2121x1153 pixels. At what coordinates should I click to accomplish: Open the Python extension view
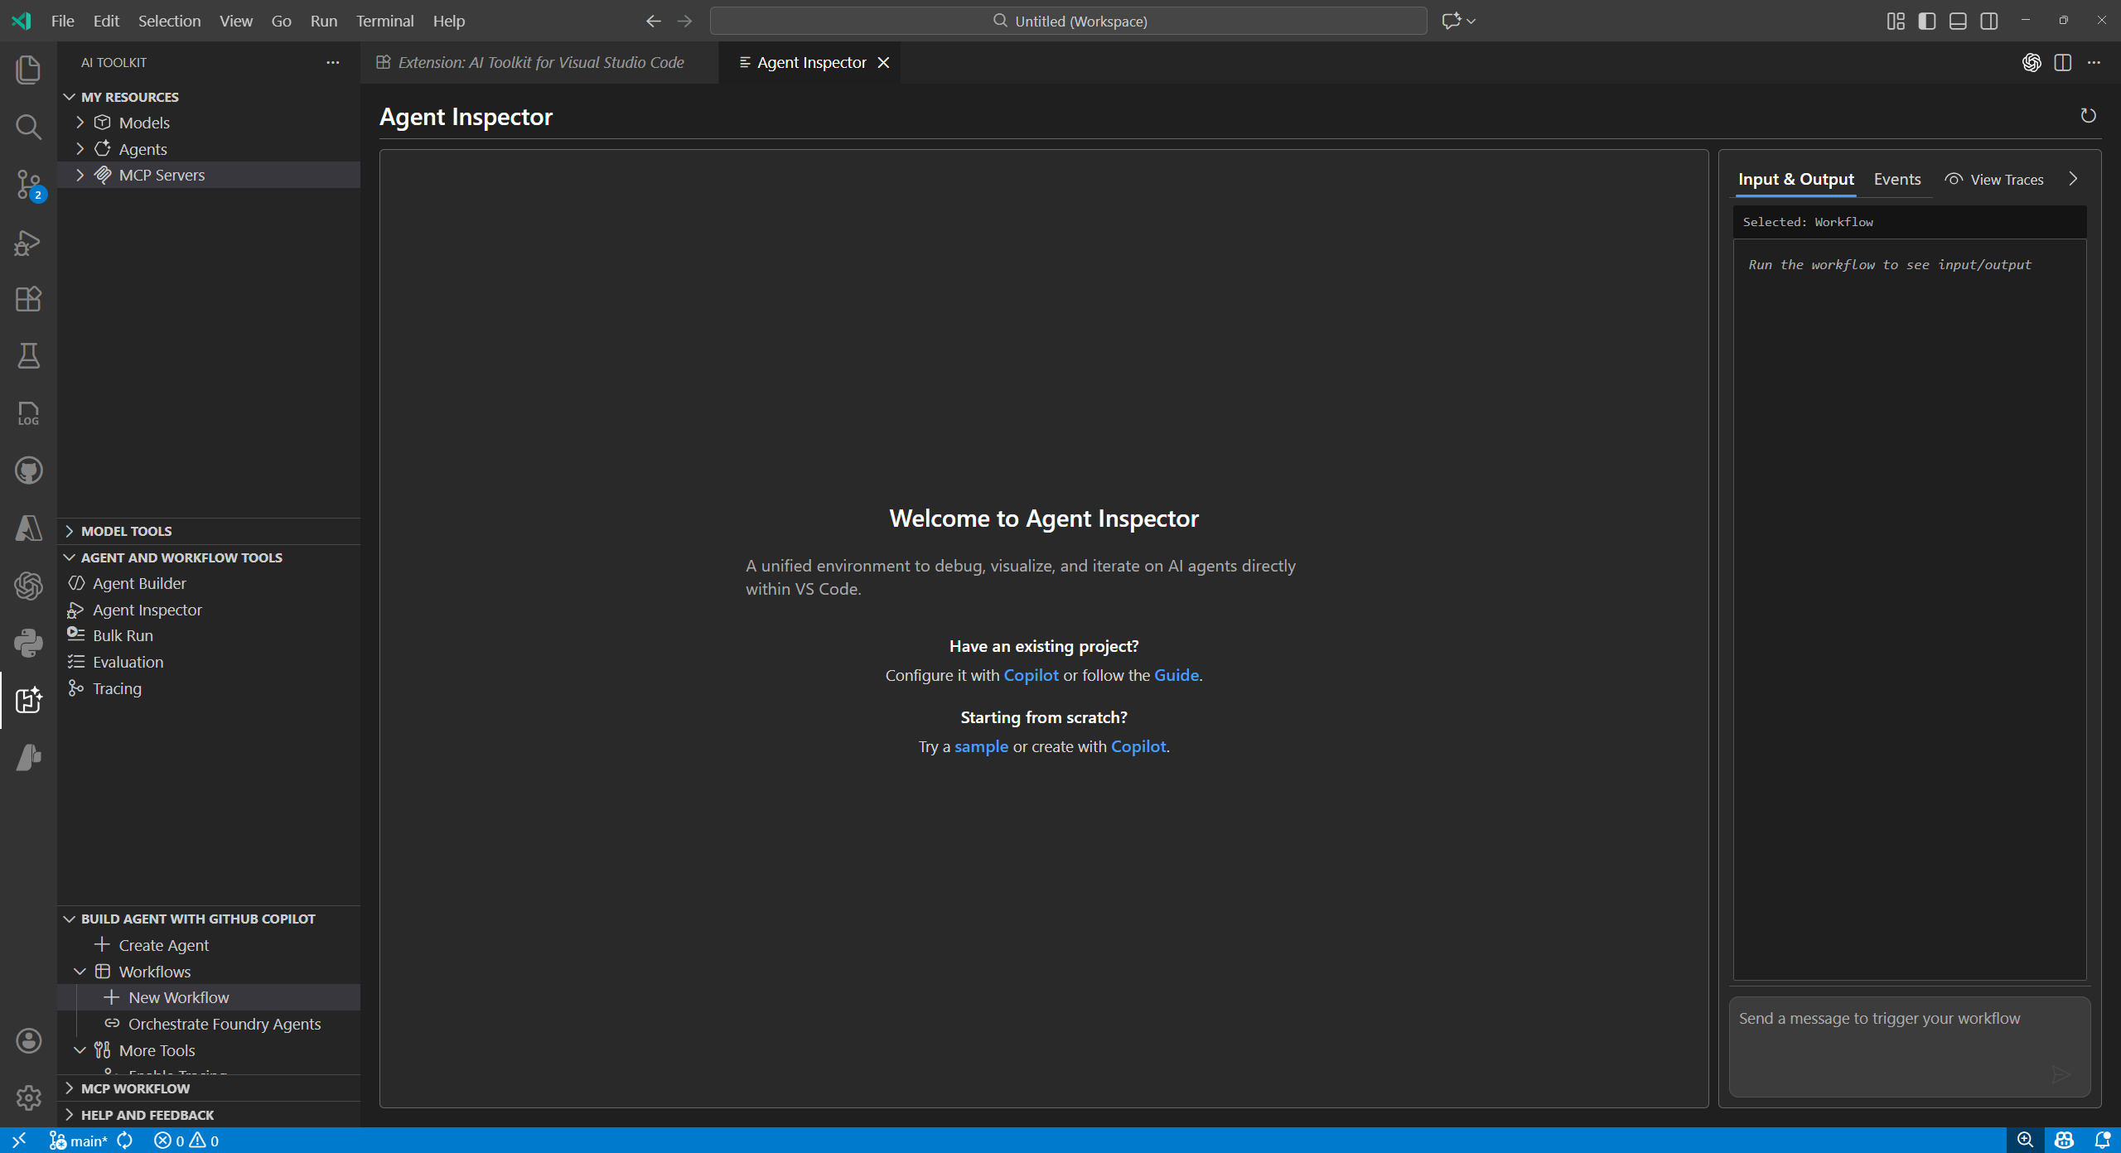point(28,643)
